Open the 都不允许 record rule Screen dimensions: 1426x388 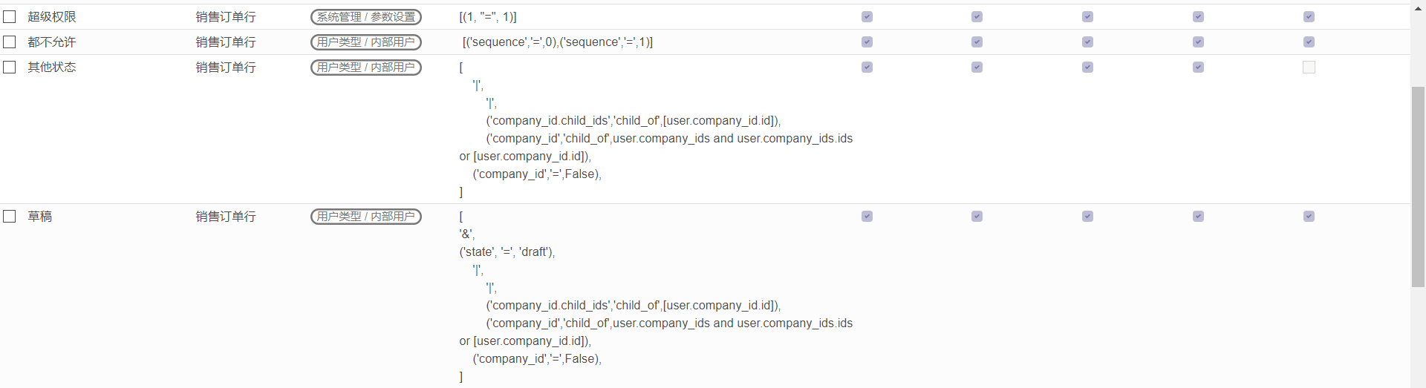pos(52,42)
